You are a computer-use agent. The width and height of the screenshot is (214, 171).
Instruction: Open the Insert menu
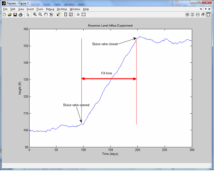30,9
